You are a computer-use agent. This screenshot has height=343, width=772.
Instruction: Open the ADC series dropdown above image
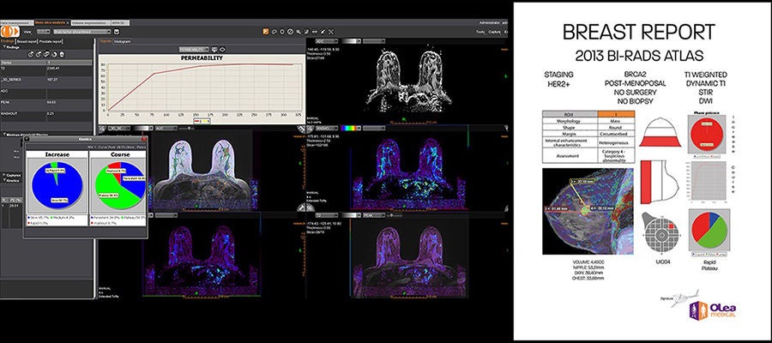tap(327, 41)
